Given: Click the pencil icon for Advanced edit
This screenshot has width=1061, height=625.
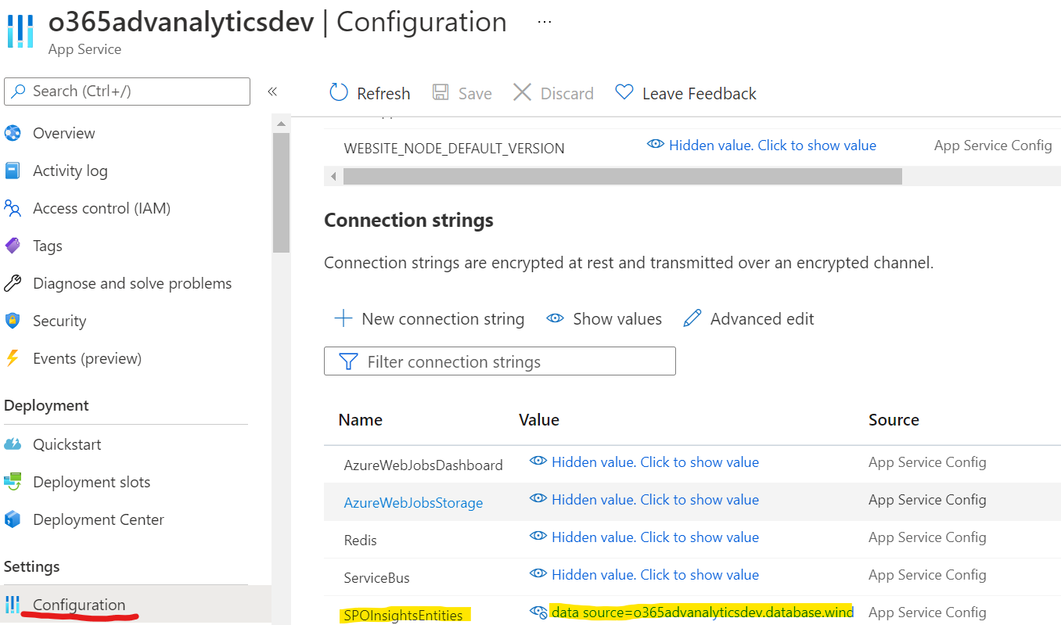Looking at the screenshot, I should click(x=692, y=318).
